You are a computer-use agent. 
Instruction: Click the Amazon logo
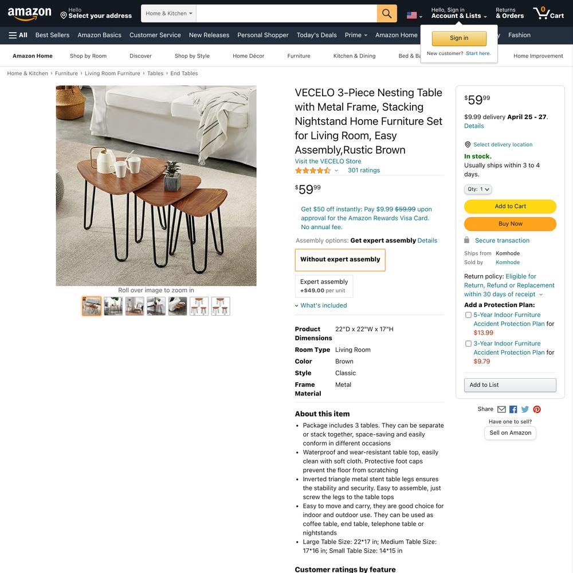30,14
